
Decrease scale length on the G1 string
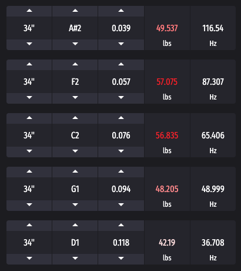pos(29,206)
